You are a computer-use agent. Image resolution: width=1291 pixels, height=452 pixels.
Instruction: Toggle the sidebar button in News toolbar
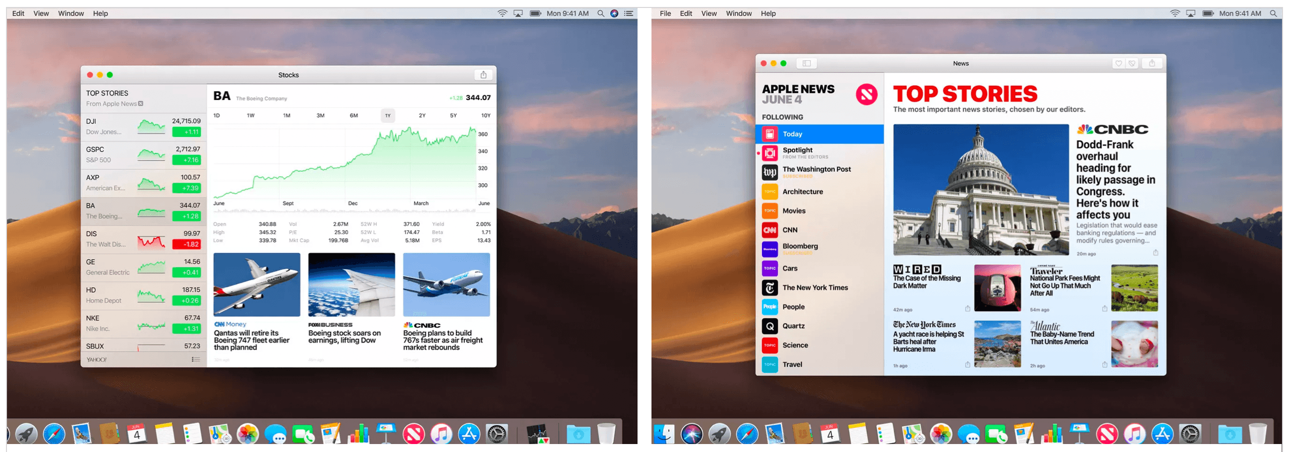click(x=806, y=63)
